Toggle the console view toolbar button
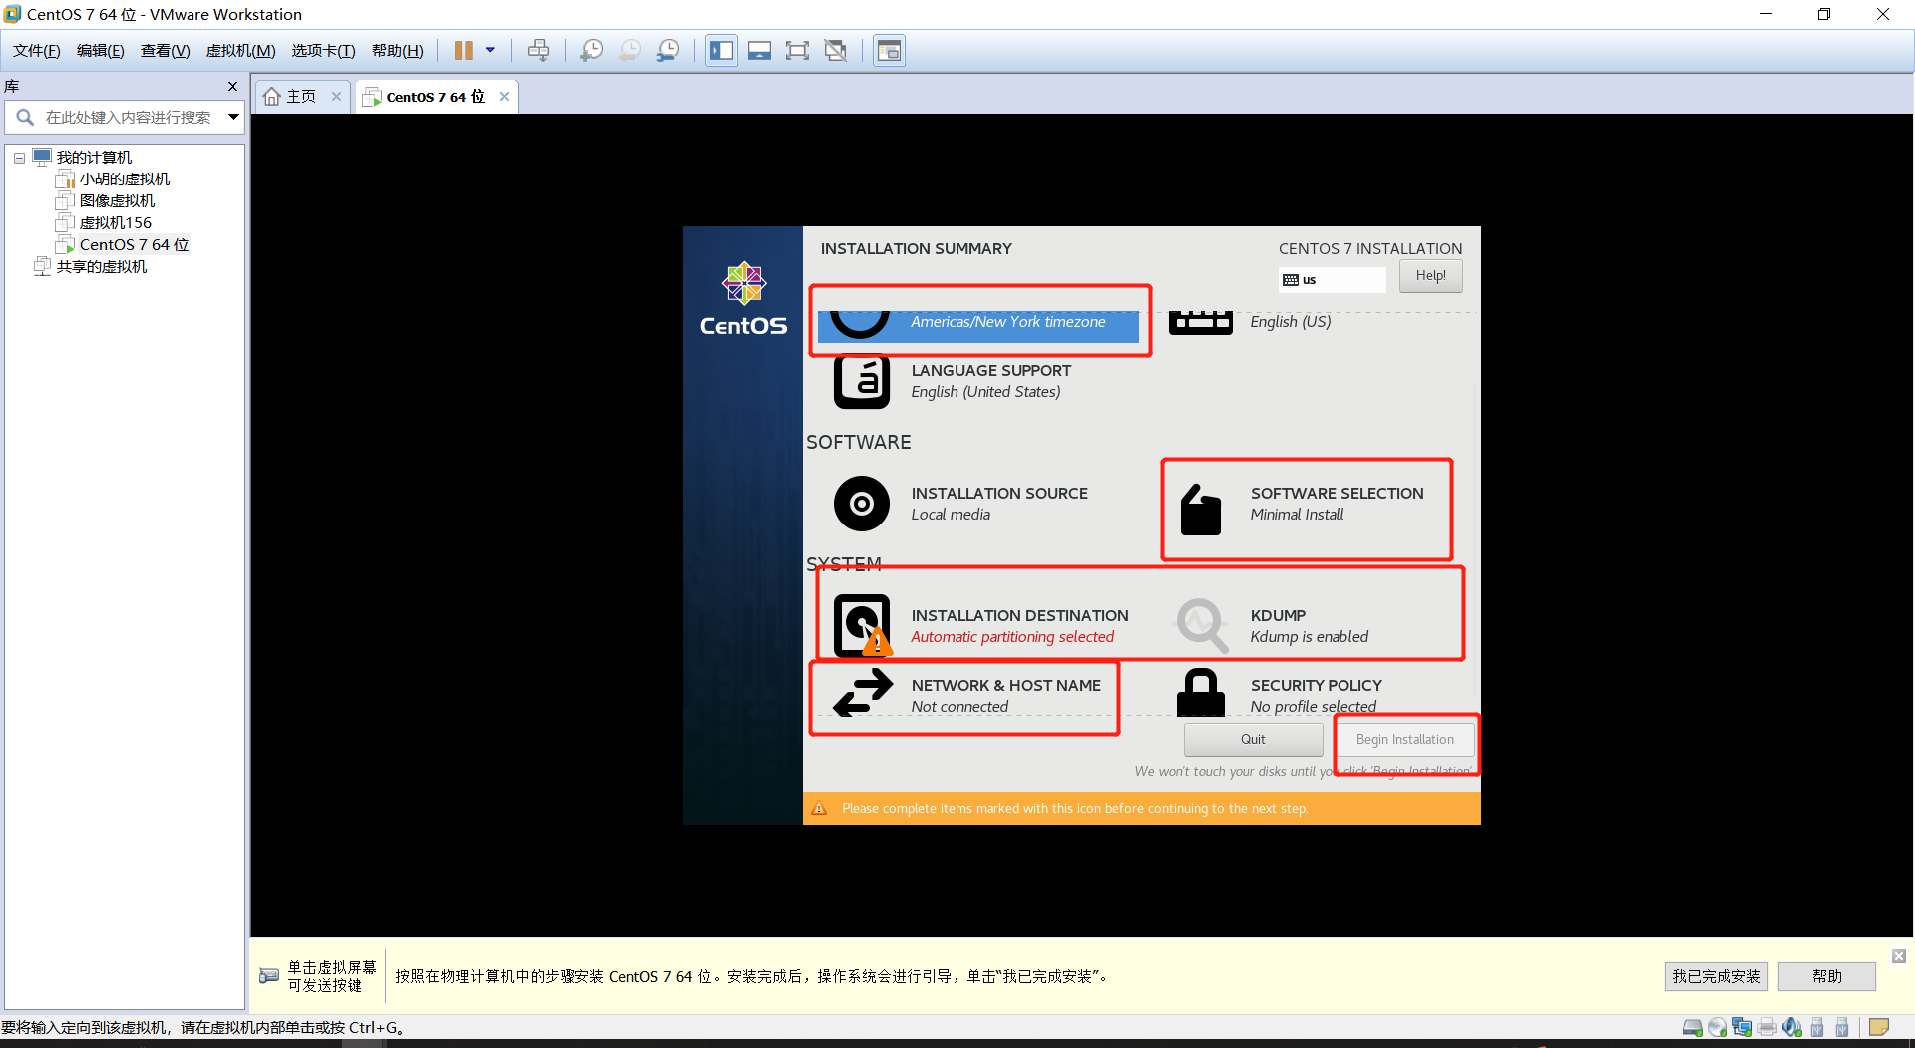1915x1048 pixels. 889,51
